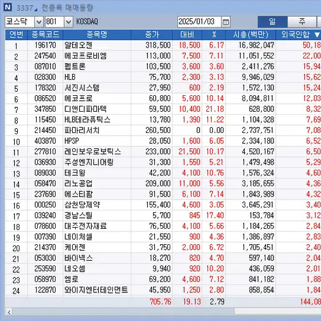
Task: Click the sort arrow on 외국인합 column
Action: pos(317,34)
